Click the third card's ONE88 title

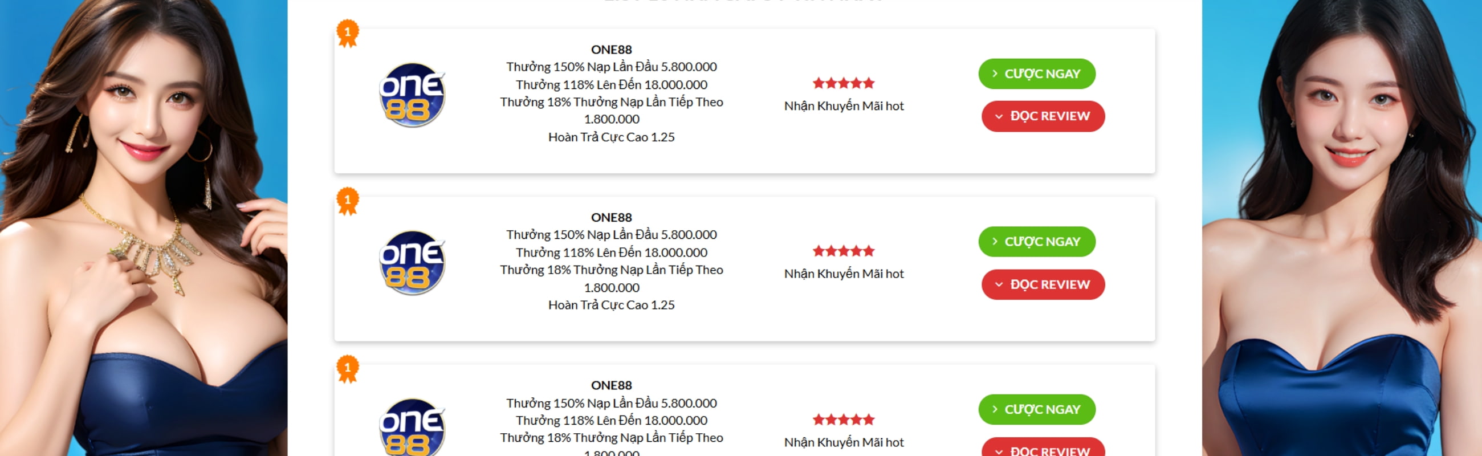611,385
